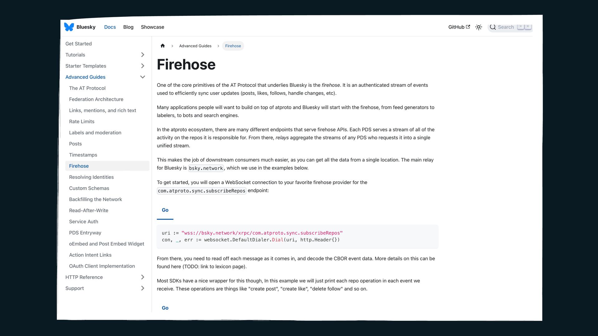Toggle the light/dark theme sun icon
The image size is (598, 336).
pos(479,27)
